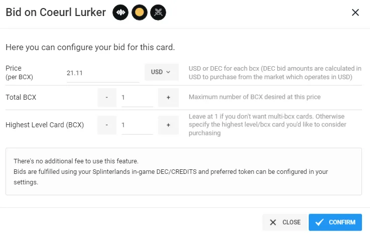The image size is (370, 236).
Task: Click the checkmark icon on the Confirm button
Action: 319,222
